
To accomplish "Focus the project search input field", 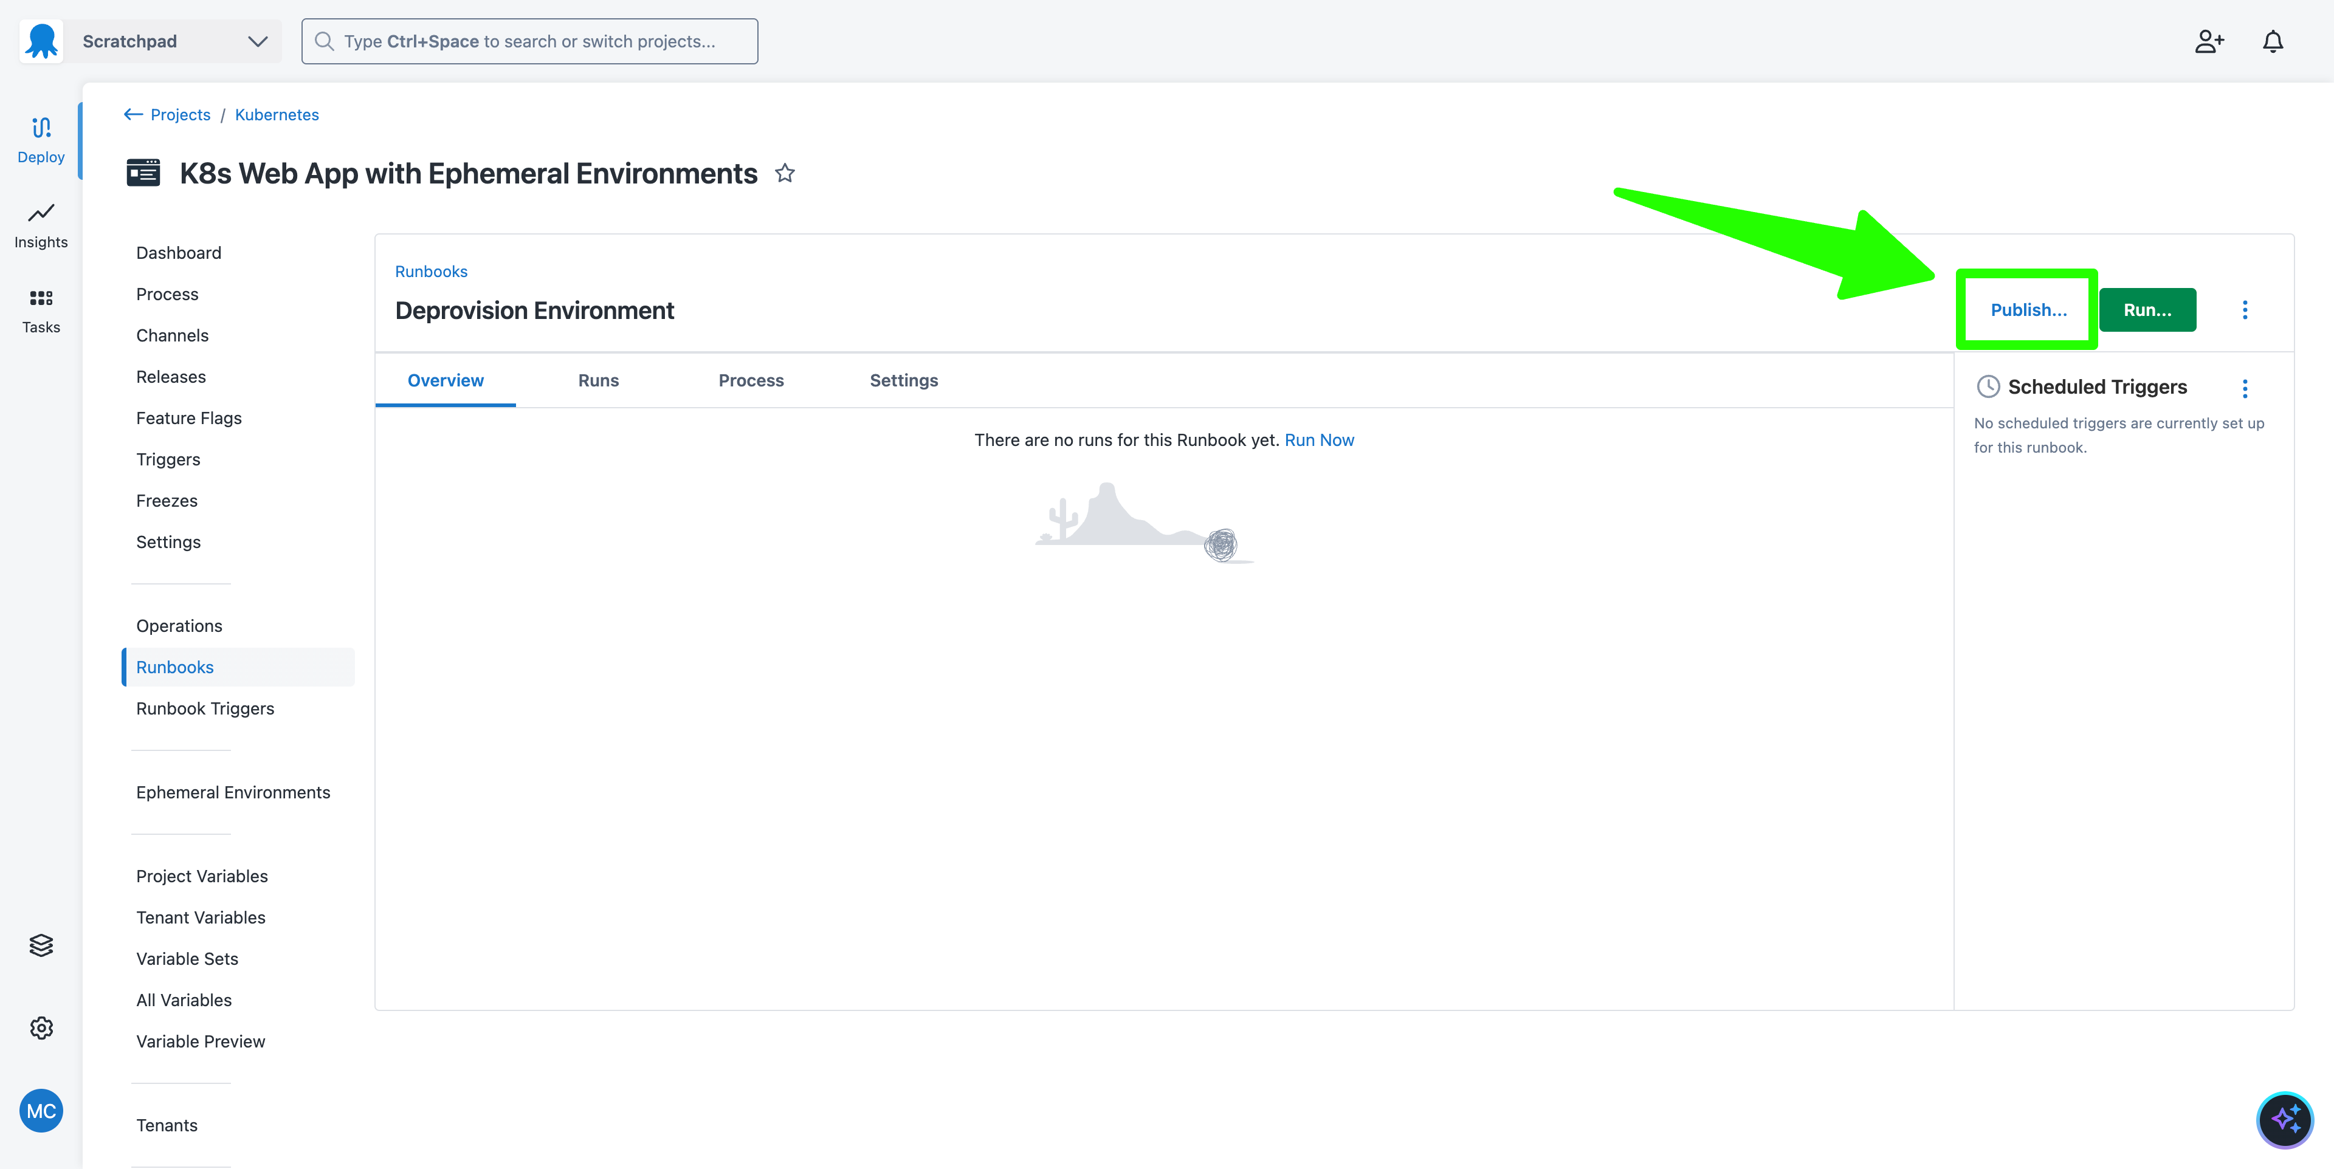I will [529, 41].
